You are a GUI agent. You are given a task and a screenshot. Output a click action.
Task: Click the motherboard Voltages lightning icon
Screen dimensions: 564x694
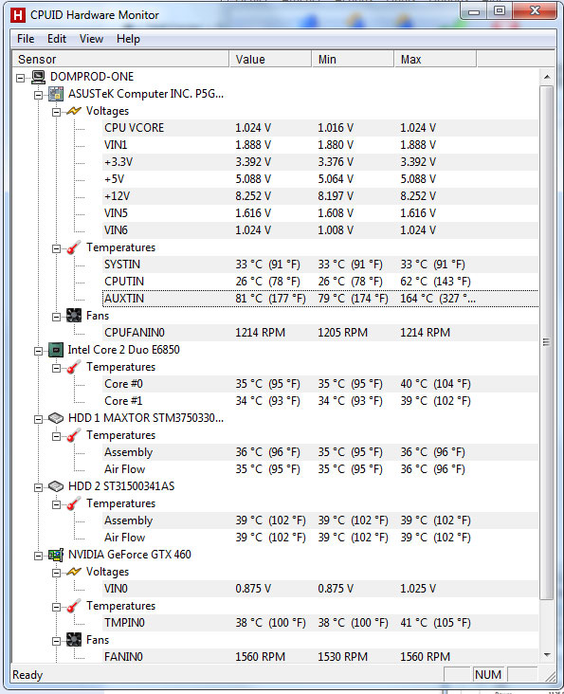(74, 111)
